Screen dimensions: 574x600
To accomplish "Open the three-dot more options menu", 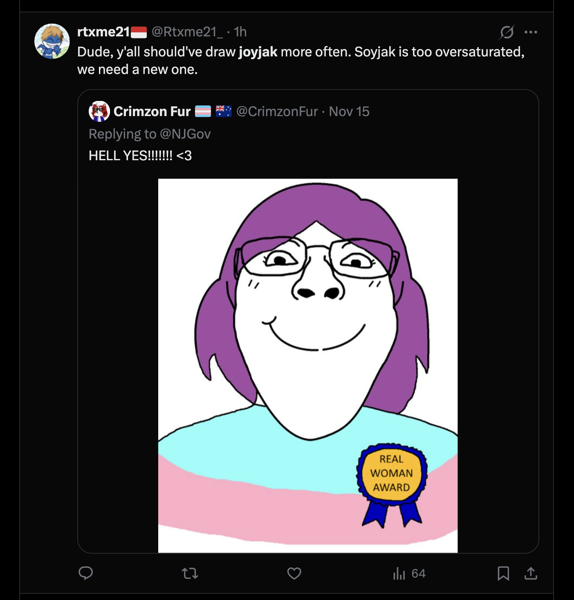I will click(x=531, y=32).
